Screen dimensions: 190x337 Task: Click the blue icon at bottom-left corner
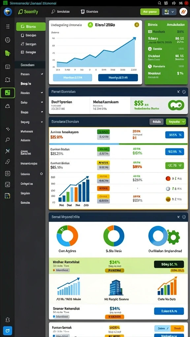click(x=8, y=330)
